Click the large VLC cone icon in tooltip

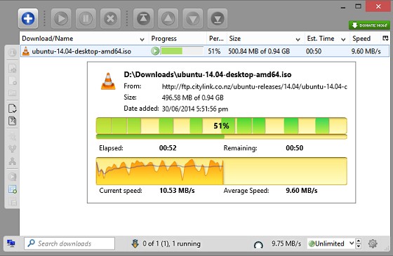coord(108,81)
